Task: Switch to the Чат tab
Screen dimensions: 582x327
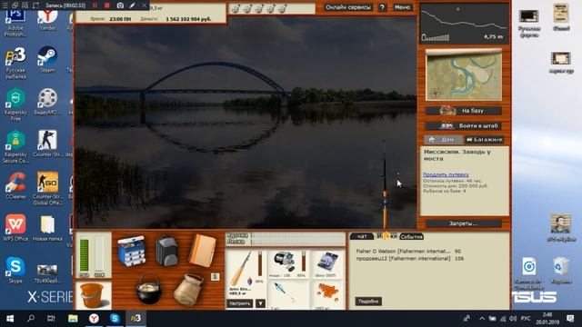Action: 362,236
